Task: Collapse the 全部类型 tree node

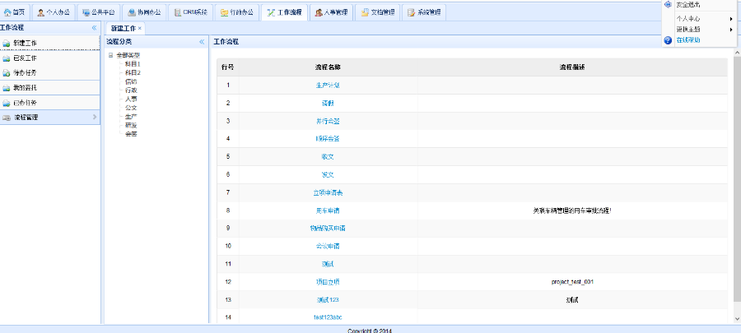Action: point(110,55)
